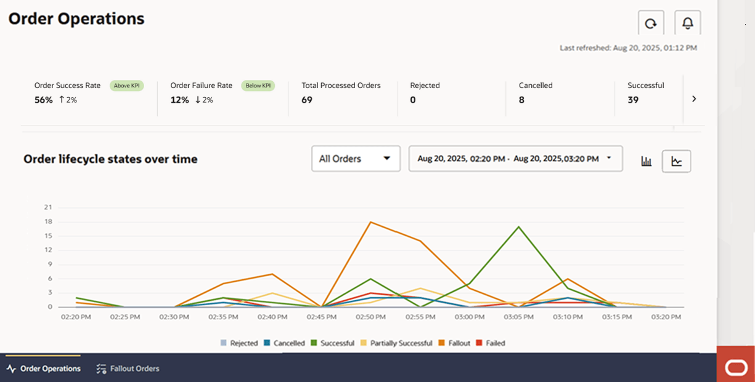
Task: Click the Fallout legend color swatch
Action: click(x=442, y=343)
